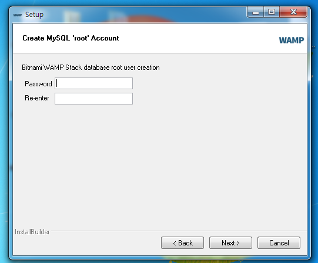This screenshot has width=318, height=263.
Task: Click the 'Setup' window title
Action: (x=34, y=15)
